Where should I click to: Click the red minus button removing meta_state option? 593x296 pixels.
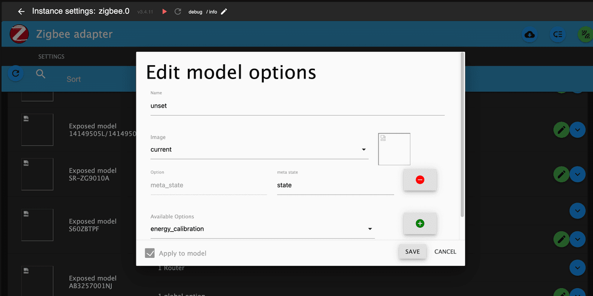coord(420,180)
